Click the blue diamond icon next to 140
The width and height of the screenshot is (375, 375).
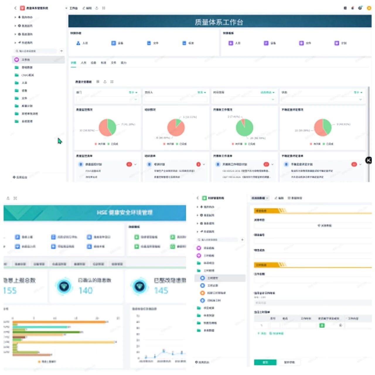click(x=64, y=286)
